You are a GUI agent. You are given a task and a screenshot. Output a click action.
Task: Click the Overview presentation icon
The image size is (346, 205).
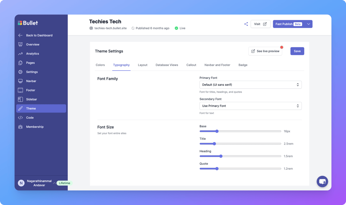click(x=20, y=44)
